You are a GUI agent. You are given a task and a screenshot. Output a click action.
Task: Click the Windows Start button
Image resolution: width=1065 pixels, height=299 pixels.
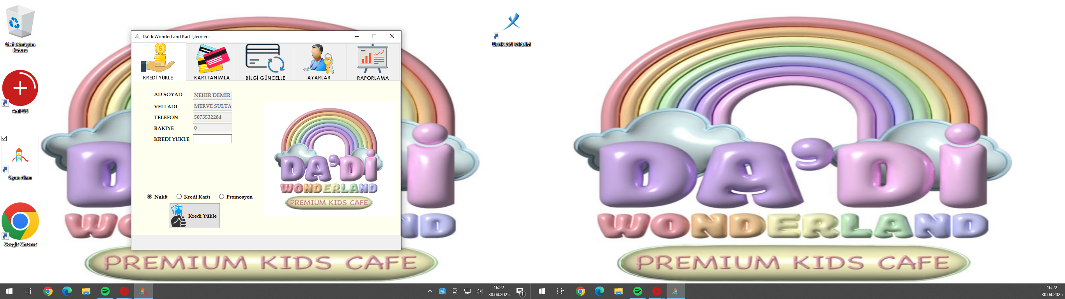pos(9,291)
